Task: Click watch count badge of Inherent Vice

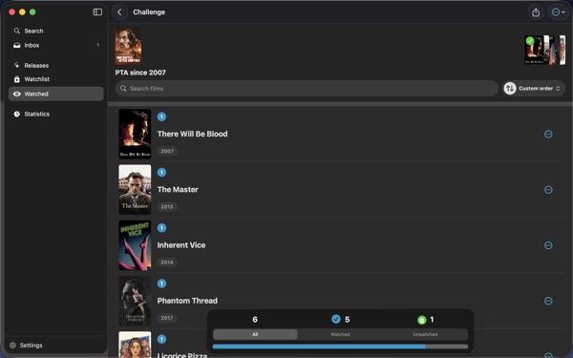Action: [x=162, y=228]
